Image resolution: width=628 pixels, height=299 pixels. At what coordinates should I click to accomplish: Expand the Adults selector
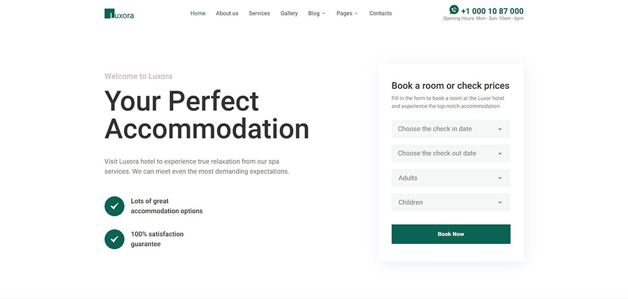click(x=451, y=178)
